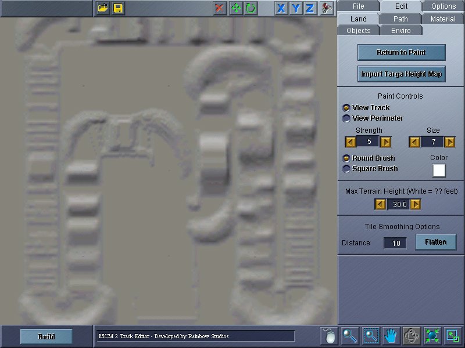Click the Flatten button
The image size is (465, 348).
[x=435, y=242]
